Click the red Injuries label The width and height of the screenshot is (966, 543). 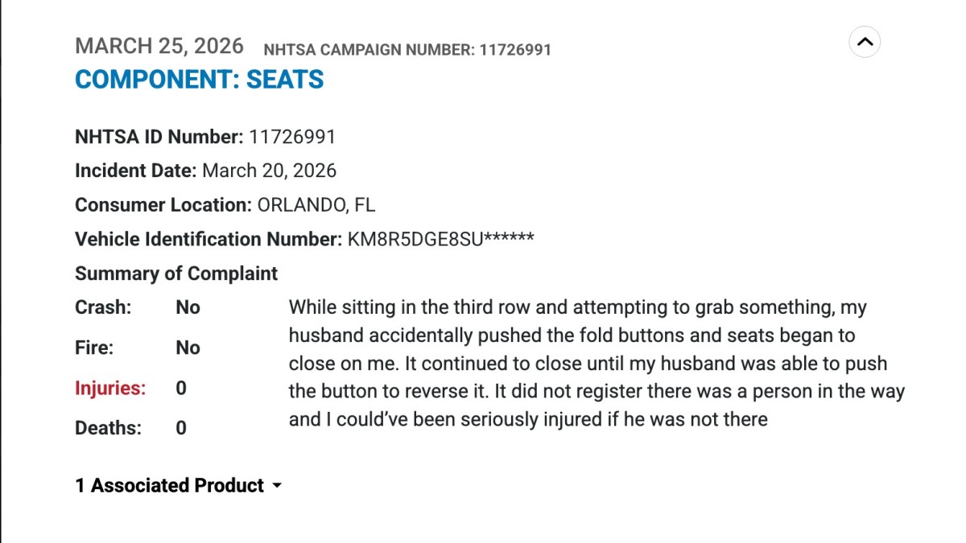coord(110,388)
